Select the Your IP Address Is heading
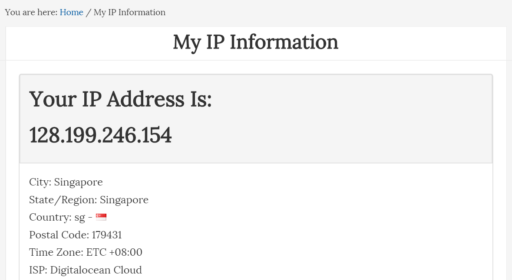The width and height of the screenshot is (512, 280). coord(121,100)
